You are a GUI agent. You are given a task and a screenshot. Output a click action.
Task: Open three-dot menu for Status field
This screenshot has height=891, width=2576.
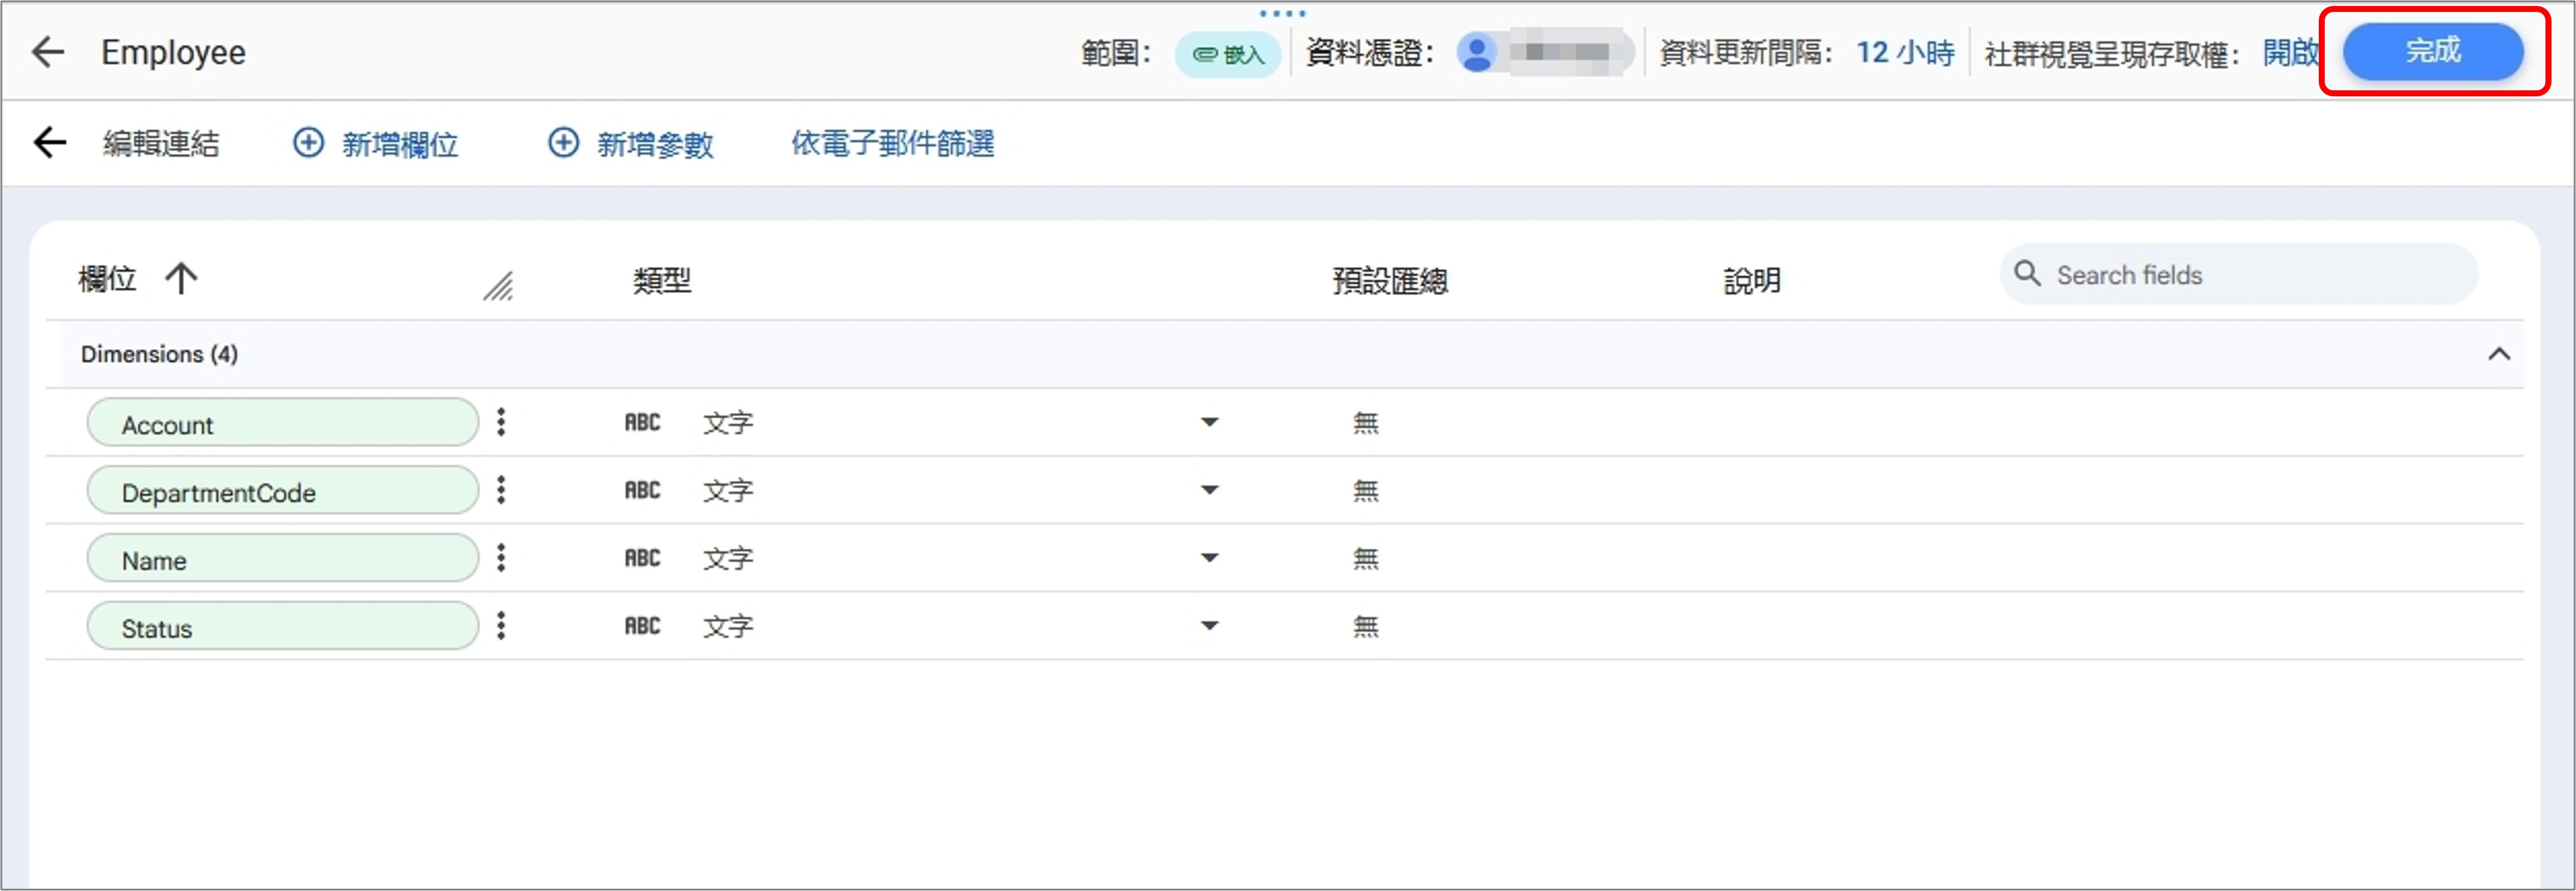[x=501, y=626]
